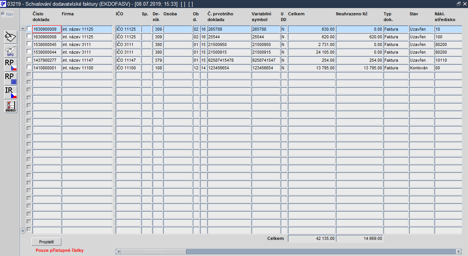
Task: Open the ÚKOLY task list icon
Action: click(11, 107)
